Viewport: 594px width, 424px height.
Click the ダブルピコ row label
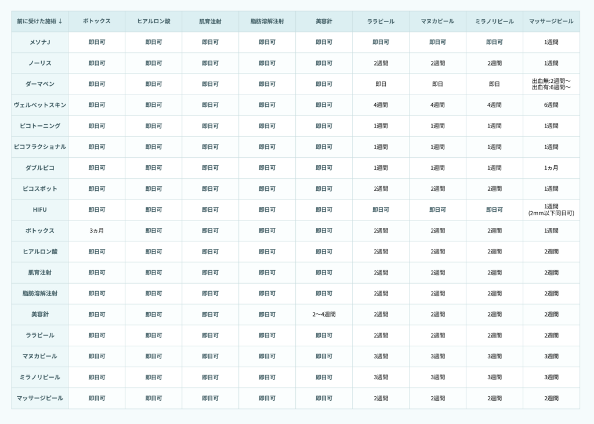click(40, 168)
